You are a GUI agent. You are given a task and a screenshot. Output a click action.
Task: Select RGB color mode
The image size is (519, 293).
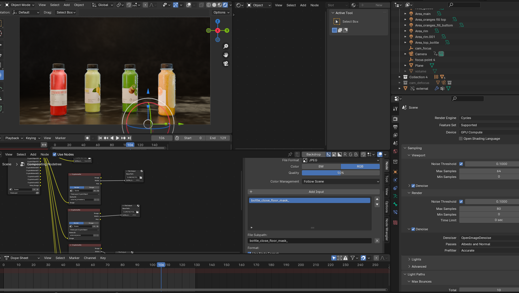360,166
